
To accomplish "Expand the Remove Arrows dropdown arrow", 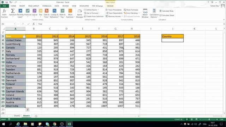I will click(122, 17).
